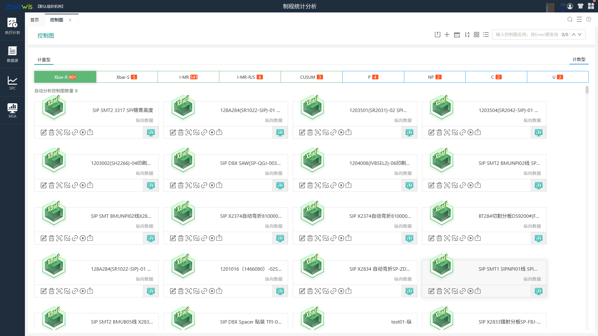Sort control charts alphabetically A-Z
The image size is (598, 336).
click(x=467, y=35)
